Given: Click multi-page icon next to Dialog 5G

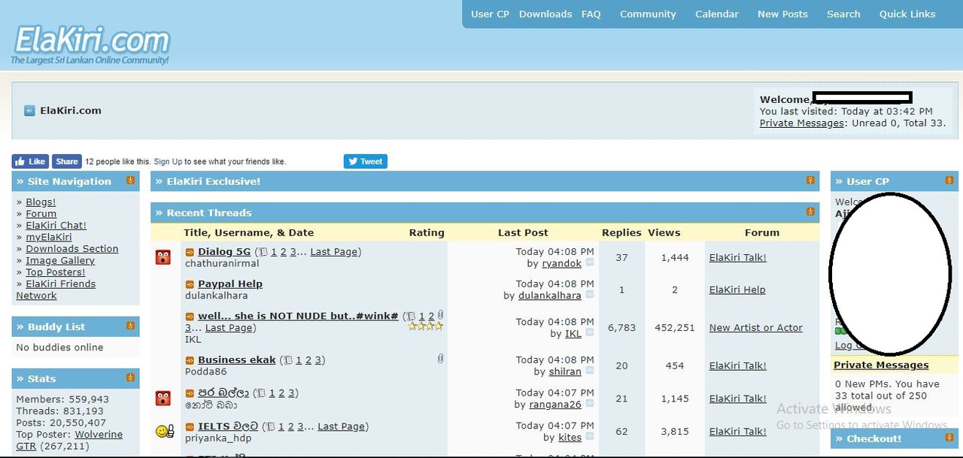Looking at the screenshot, I should tap(263, 253).
